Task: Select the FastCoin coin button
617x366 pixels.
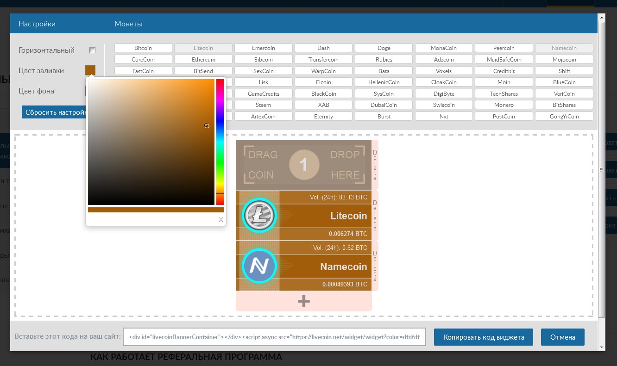Action: pos(143,71)
